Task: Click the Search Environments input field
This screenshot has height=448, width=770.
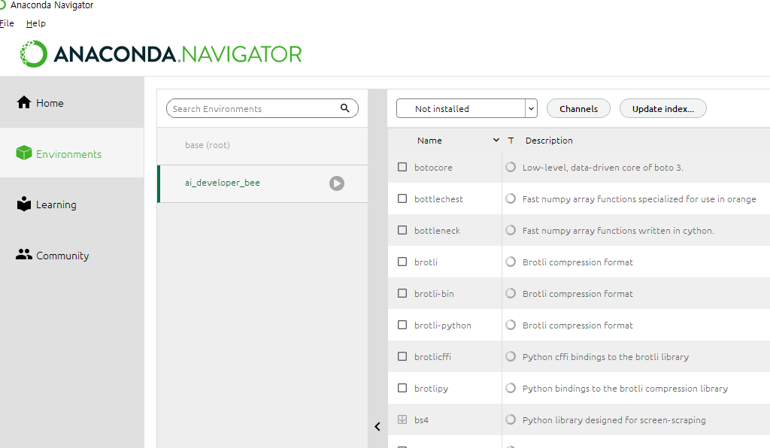Action: pos(254,108)
